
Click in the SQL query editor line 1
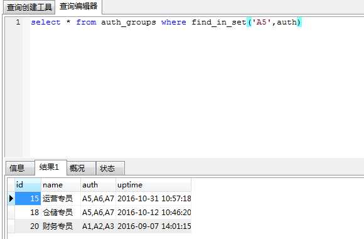tap(196, 23)
